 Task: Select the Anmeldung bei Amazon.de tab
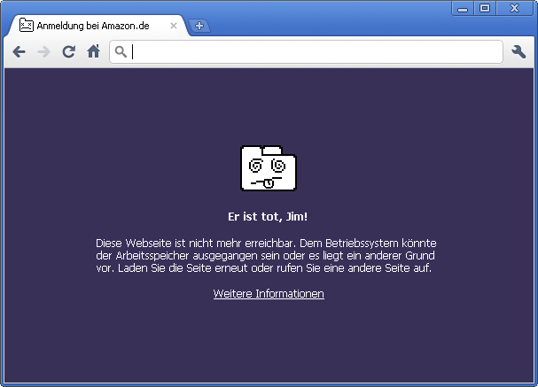97,26
